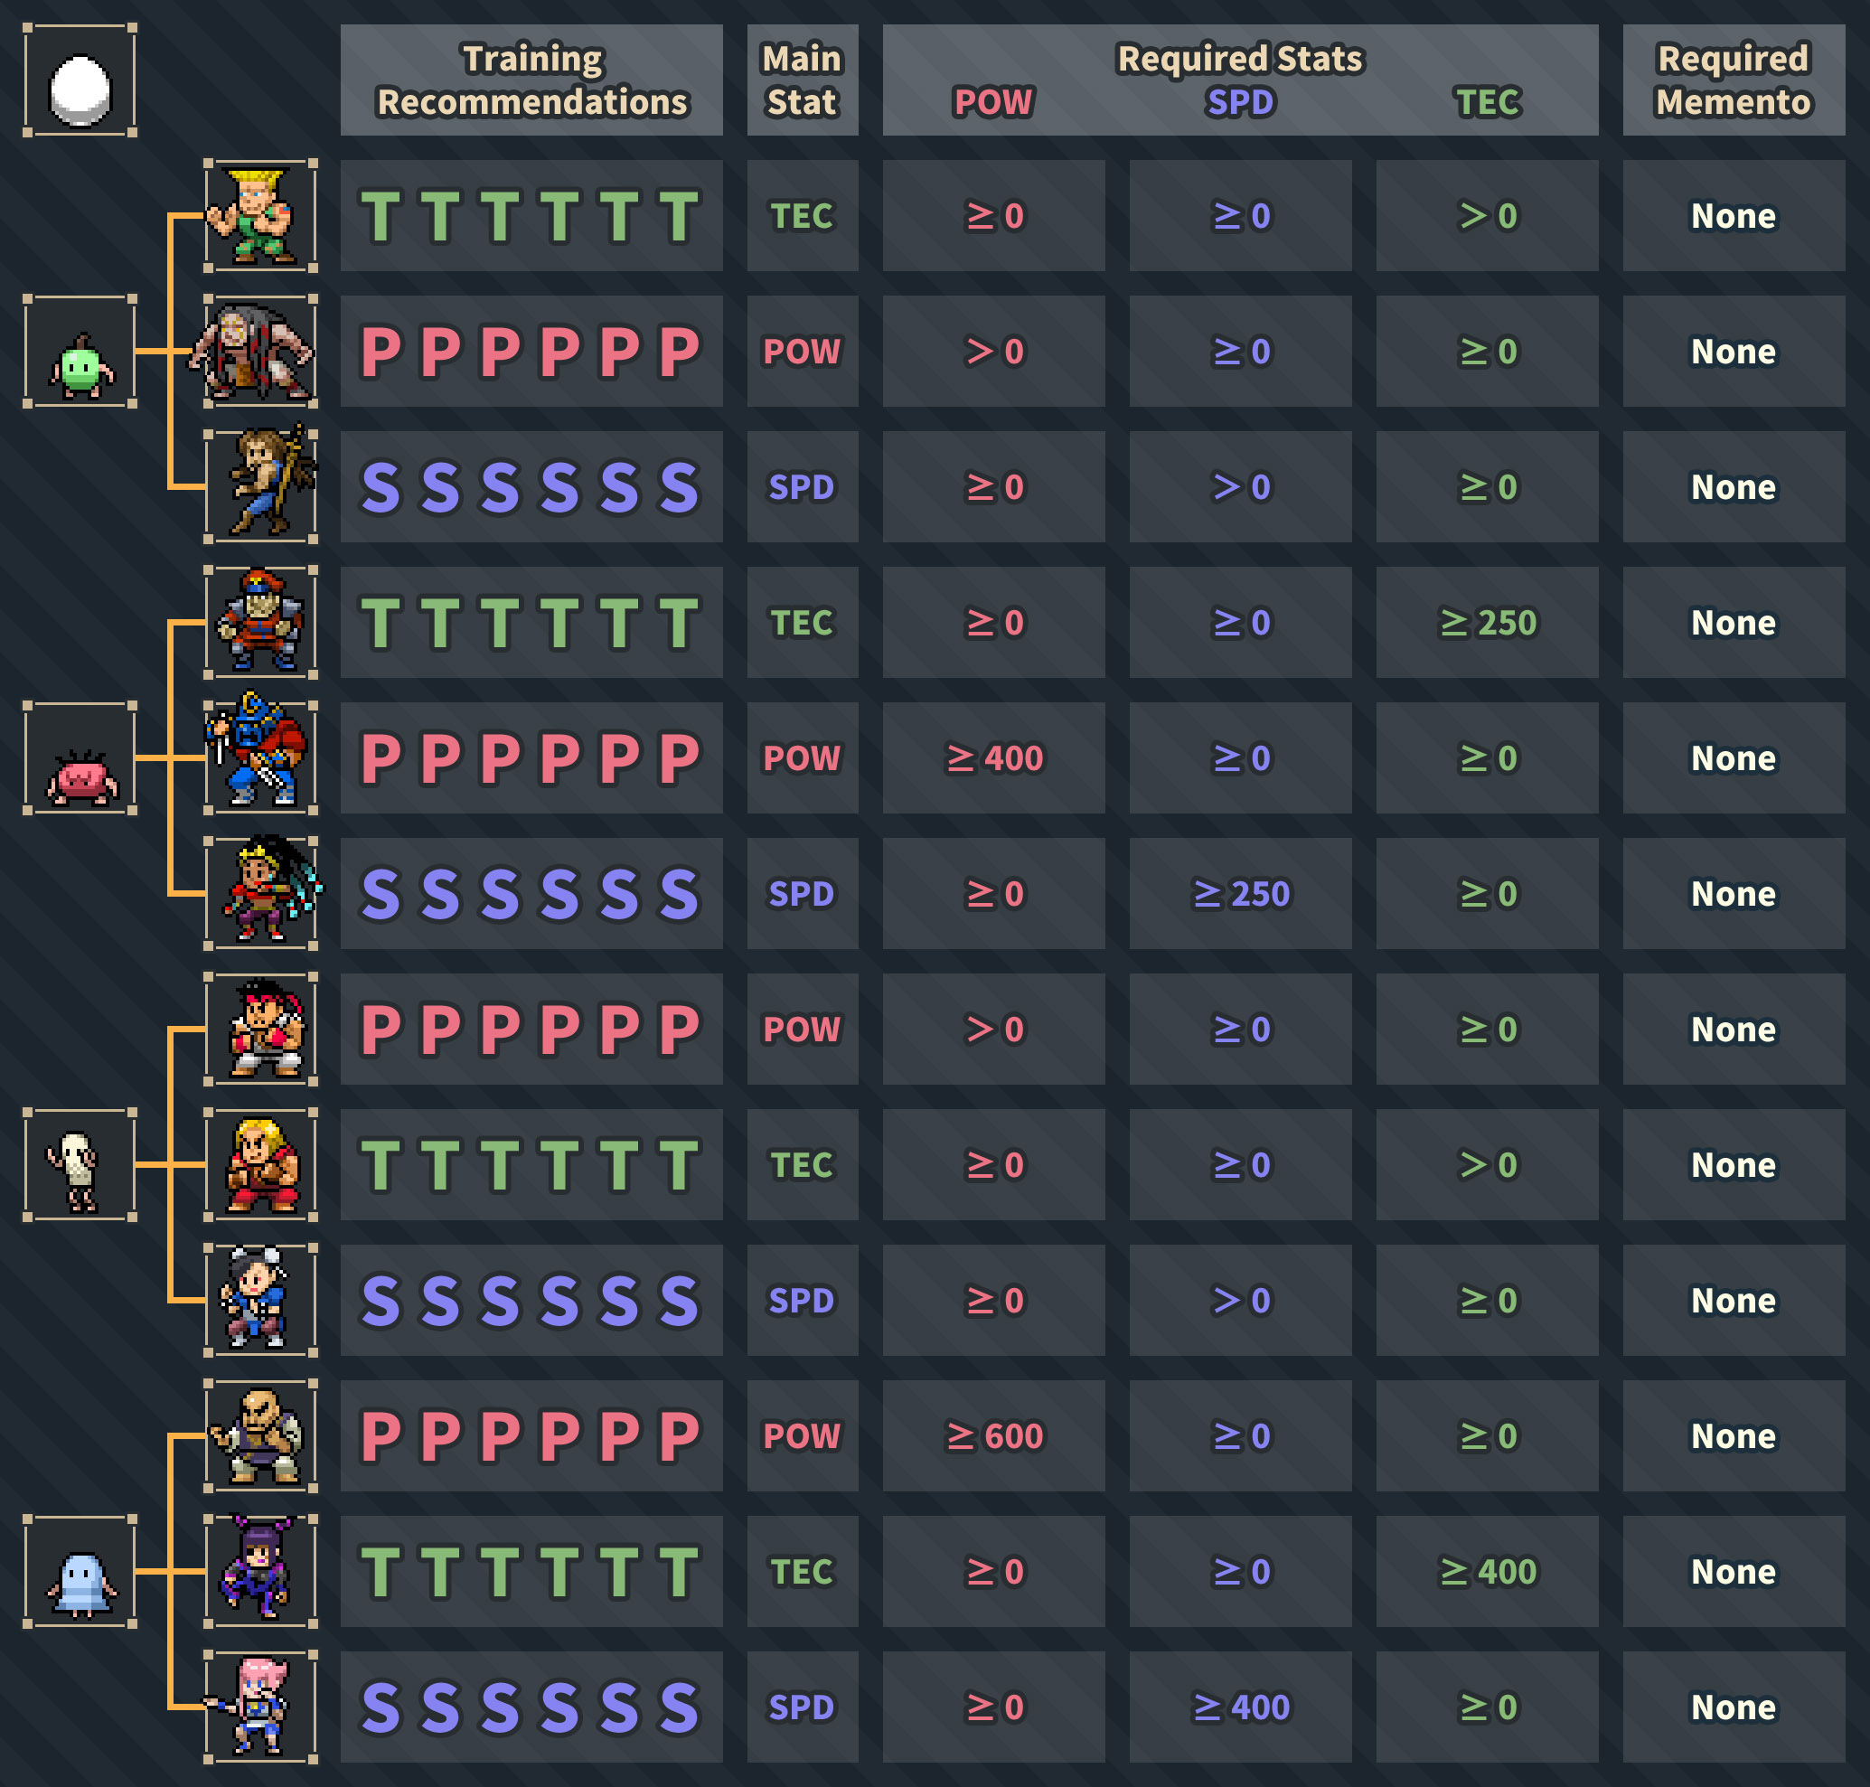Click the hair-bun fighter in blue dress portrait
The width and height of the screenshot is (1870, 1787).
260,1300
